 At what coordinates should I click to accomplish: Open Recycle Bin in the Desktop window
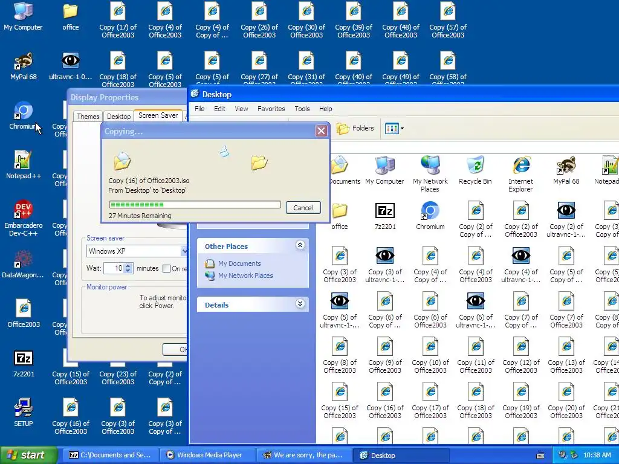(475, 170)
